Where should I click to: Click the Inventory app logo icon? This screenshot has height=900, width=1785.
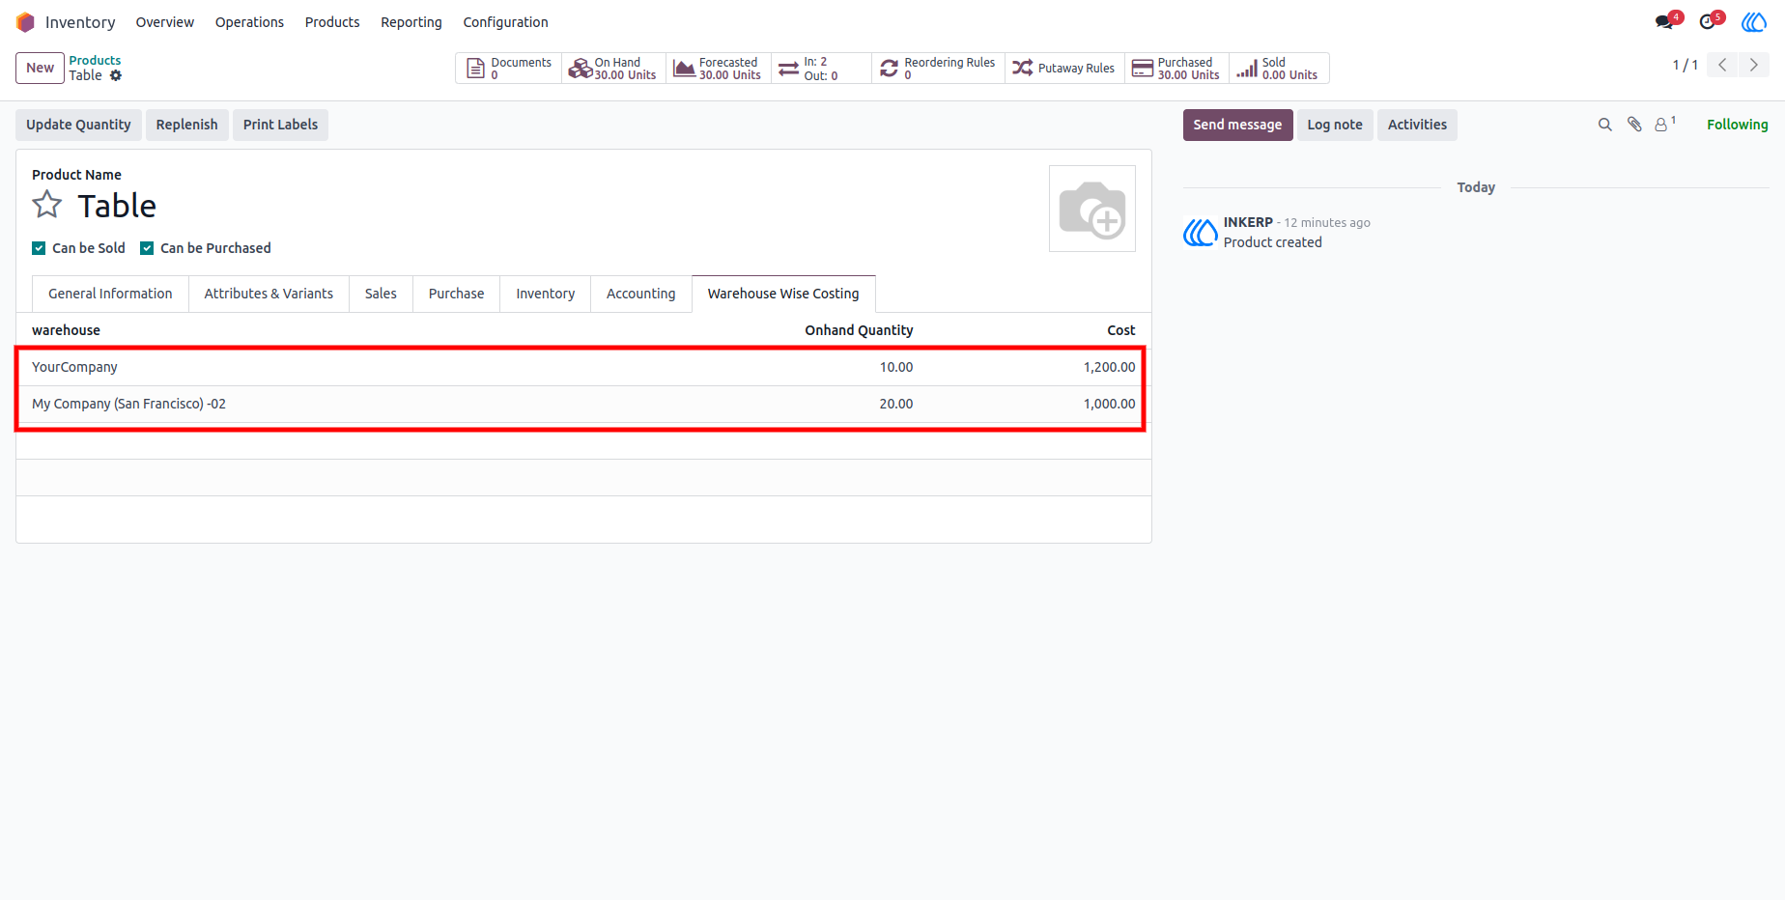click(25, 22)
